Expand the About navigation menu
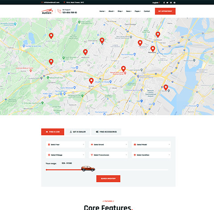The width and height of the screenshot is (214, 210). pos(111,11)
